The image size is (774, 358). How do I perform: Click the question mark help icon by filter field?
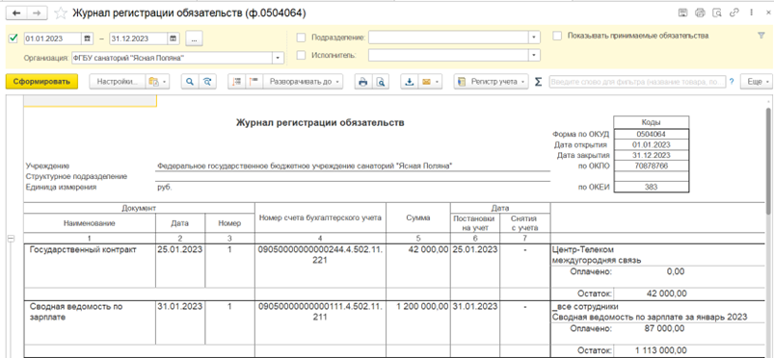coord(732,83)
